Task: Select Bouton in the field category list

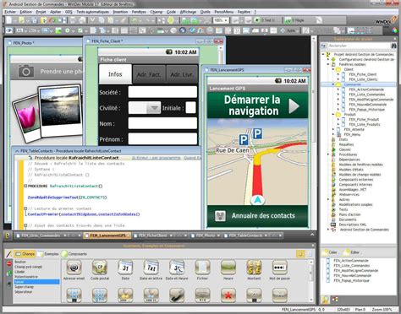Action: (20, 262)
